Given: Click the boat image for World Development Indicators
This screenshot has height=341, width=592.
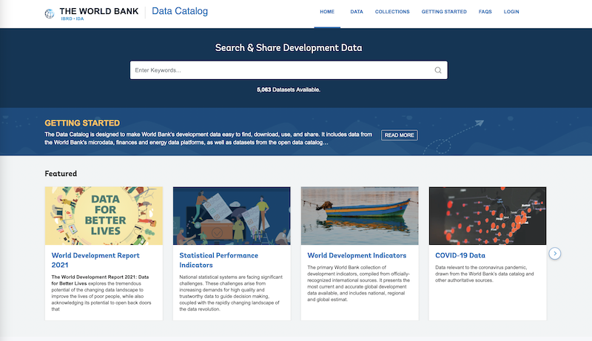Looking at the screenshot, I should (x=360, y=215).
